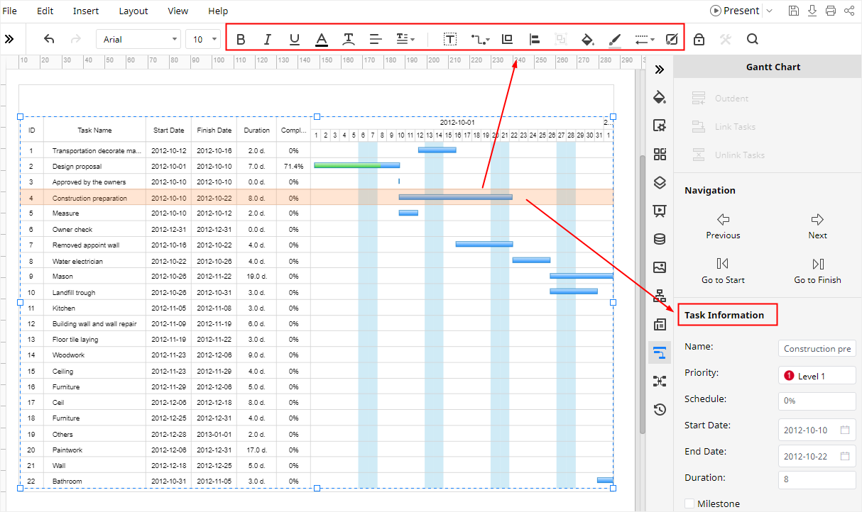Click the print icon
This screenshot has height=512, width=862.
coord(831,11)
